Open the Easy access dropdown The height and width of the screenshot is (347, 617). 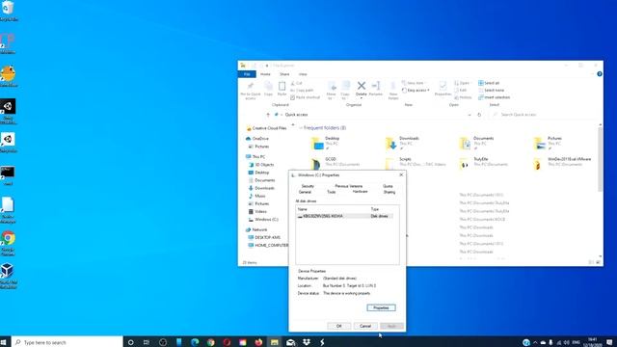(416, 90)
